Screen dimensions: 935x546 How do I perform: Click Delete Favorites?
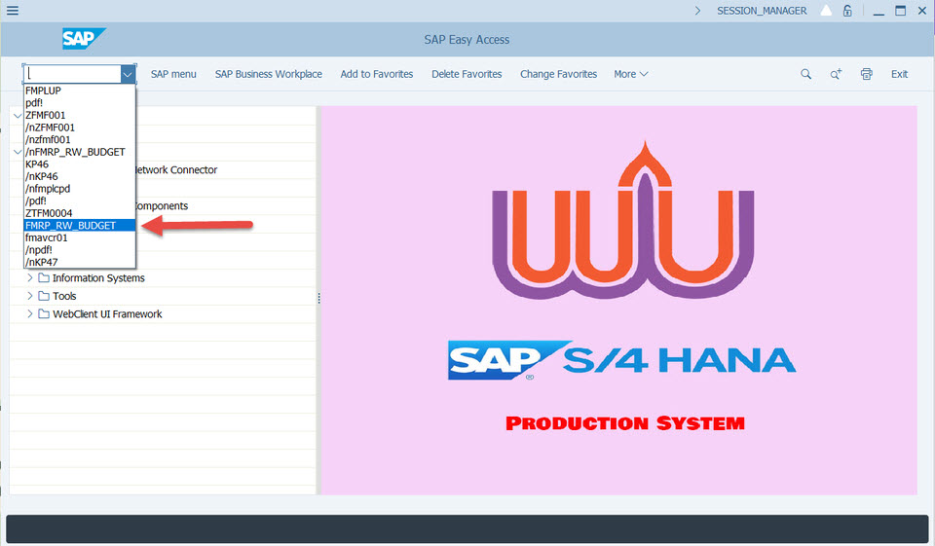[x=467, y=74]
